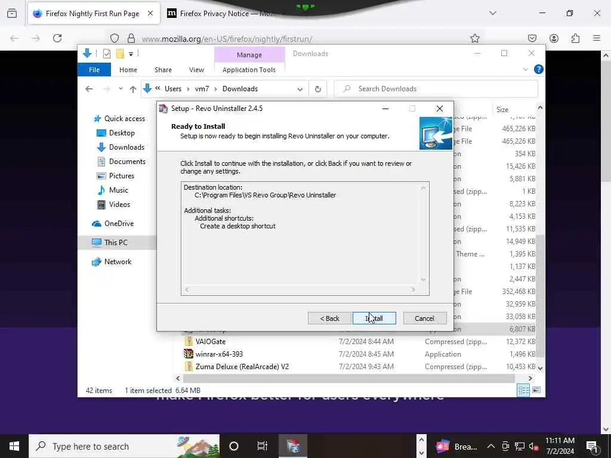Image resolution: width=611 pixels, height=458 pixels.
Task: Click Explorer's Back arrow
Action: click(90, 89)
